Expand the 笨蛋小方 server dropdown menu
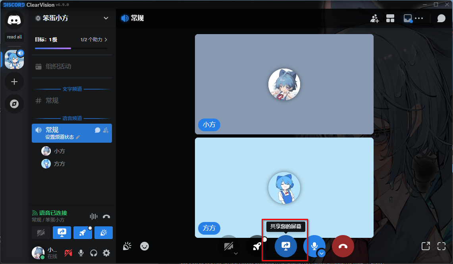Screen dimensions: 453x264 click(106, 18)
